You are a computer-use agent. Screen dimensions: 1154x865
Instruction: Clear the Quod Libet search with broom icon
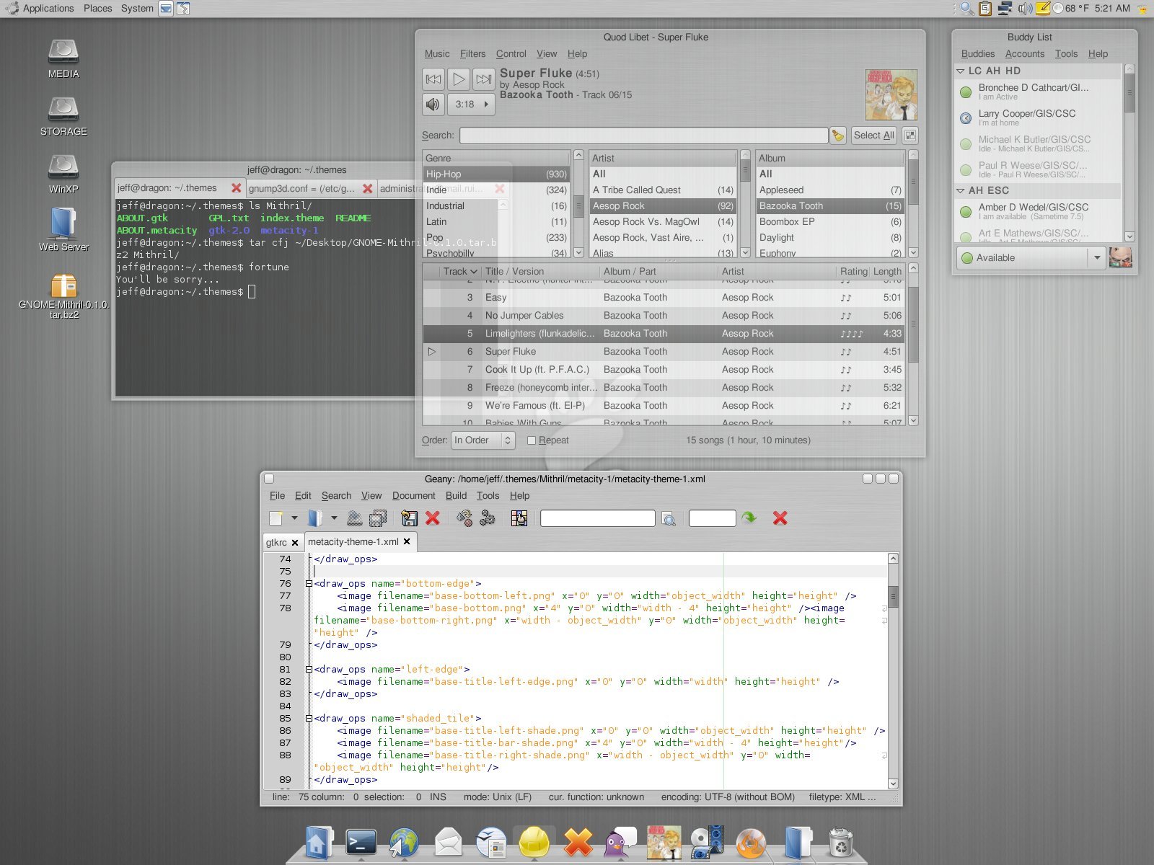coord(837,136)
